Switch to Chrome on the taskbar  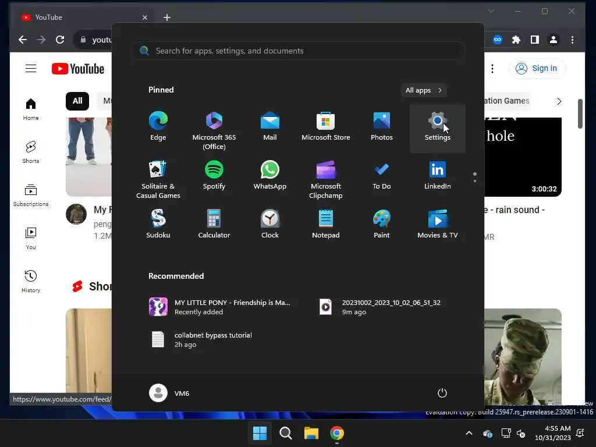(337, 433)
